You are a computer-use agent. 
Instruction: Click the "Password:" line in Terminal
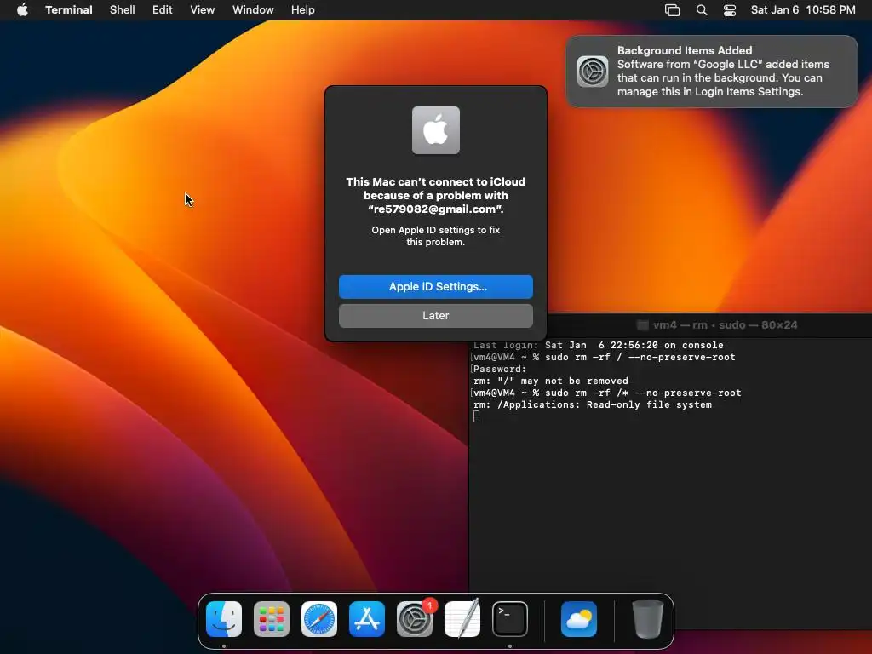click(499, 369)
